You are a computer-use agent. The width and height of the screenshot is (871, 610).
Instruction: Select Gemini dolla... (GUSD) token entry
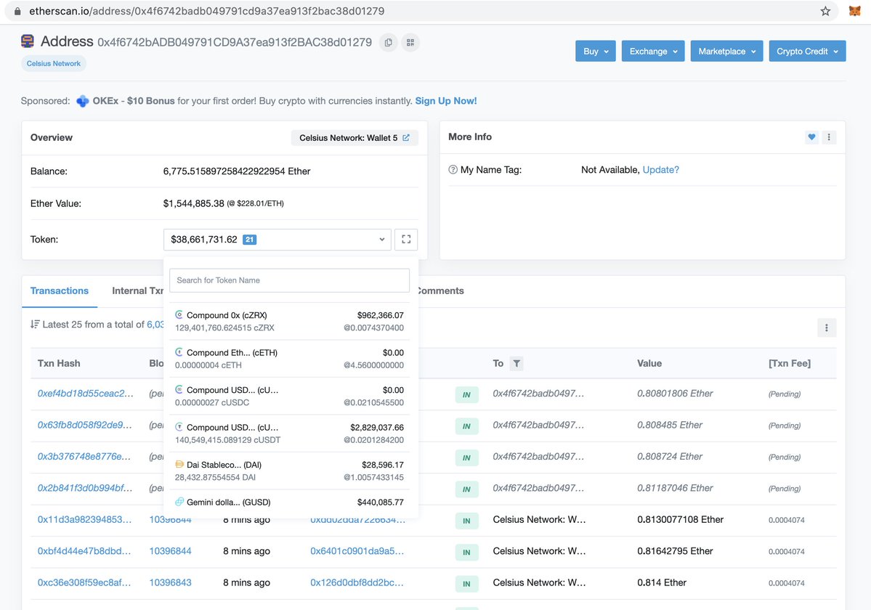pos(289,503)
